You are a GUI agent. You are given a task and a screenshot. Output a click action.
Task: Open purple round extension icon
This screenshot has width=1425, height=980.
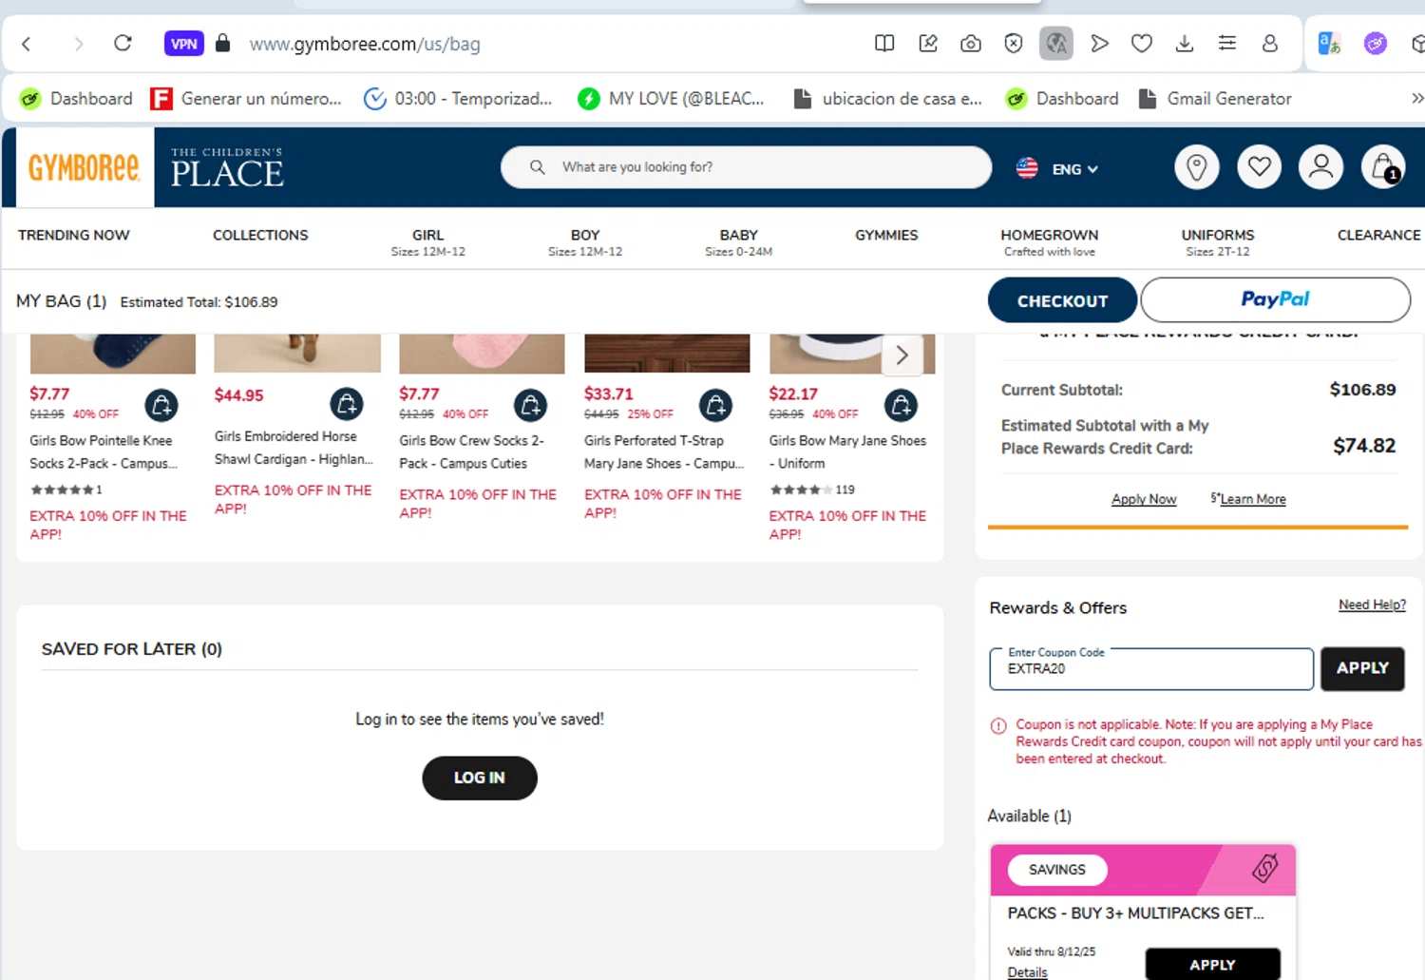point(1375,44)
